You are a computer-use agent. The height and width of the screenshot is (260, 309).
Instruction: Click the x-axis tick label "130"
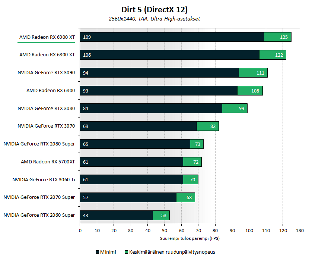click(x=300, y=231)
